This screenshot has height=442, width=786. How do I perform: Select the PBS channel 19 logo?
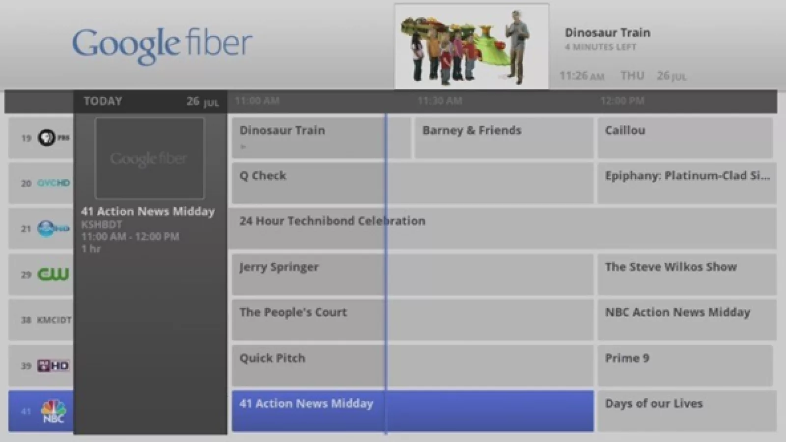[x=53, y=138]
